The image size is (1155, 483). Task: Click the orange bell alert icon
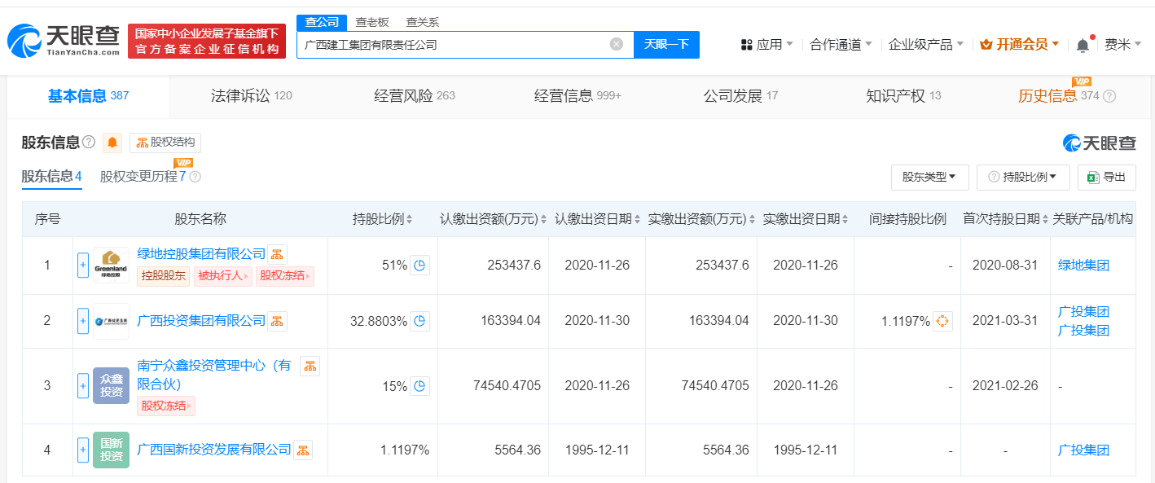click(112, 143)
